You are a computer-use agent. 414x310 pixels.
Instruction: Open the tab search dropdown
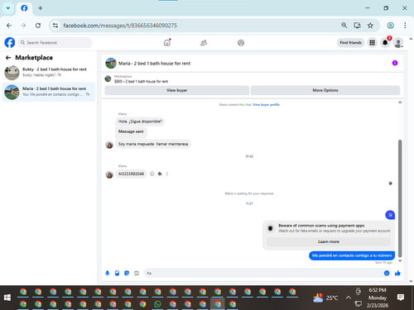8,8
